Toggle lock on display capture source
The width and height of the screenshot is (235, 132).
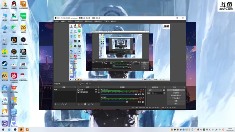tap(99, 92)
